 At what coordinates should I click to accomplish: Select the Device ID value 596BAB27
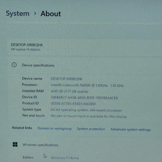point(85,98)
